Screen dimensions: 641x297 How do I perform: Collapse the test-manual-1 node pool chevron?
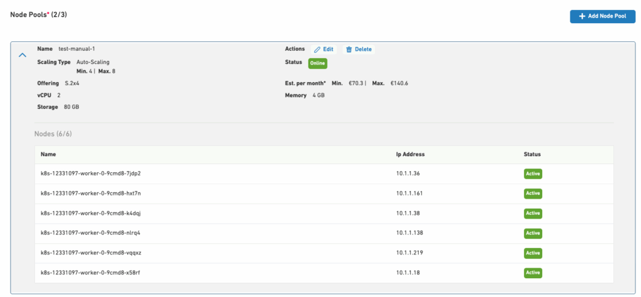pos(23,55)
